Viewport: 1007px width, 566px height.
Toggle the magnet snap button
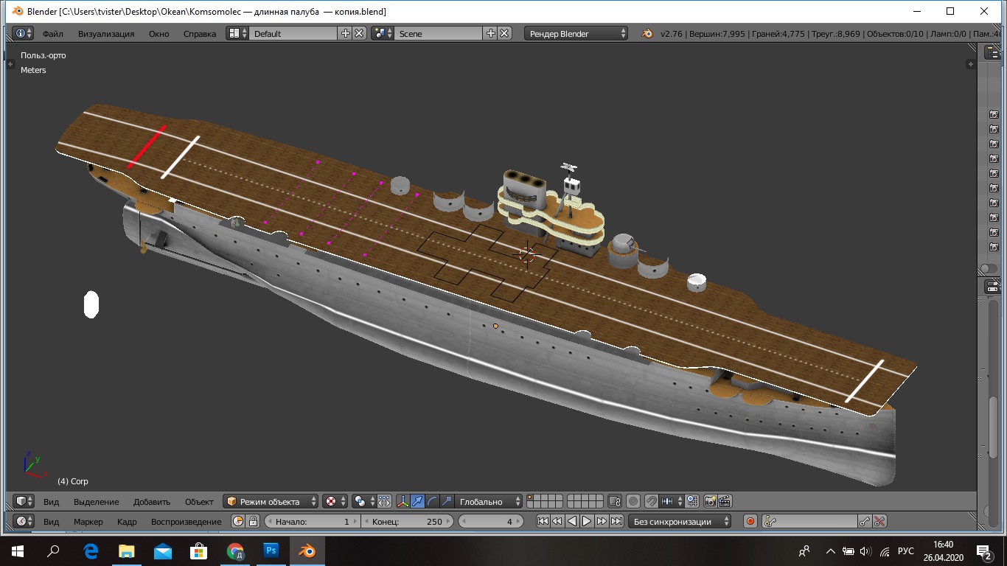click(652, 501)
